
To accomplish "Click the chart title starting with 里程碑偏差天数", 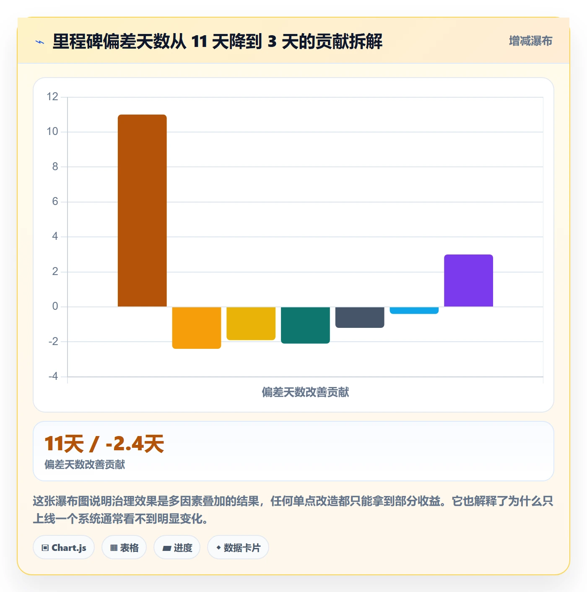I will 217,42.
